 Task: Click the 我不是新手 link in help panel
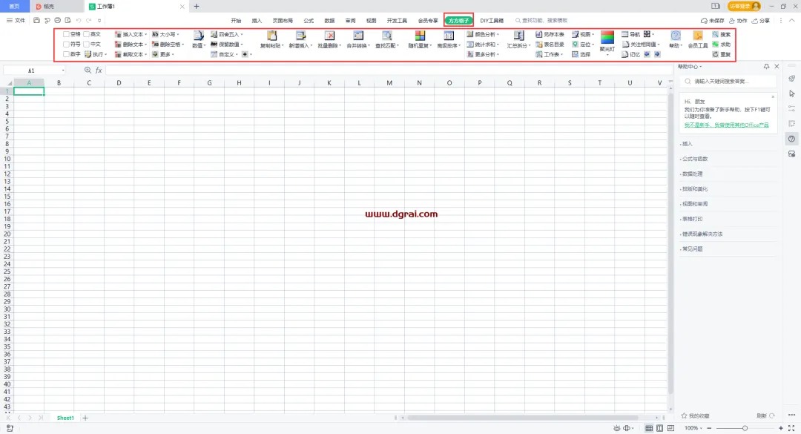726,125
